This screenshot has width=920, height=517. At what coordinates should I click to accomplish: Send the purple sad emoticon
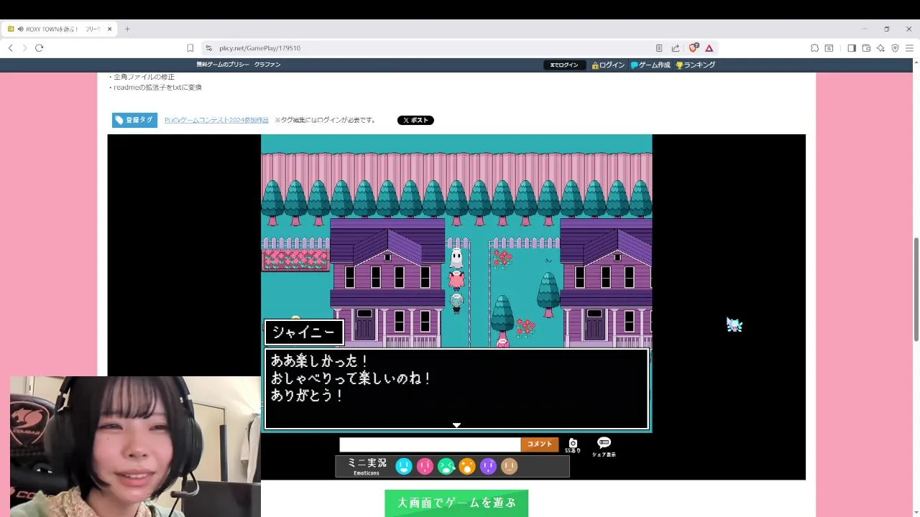tap(488, 466)
